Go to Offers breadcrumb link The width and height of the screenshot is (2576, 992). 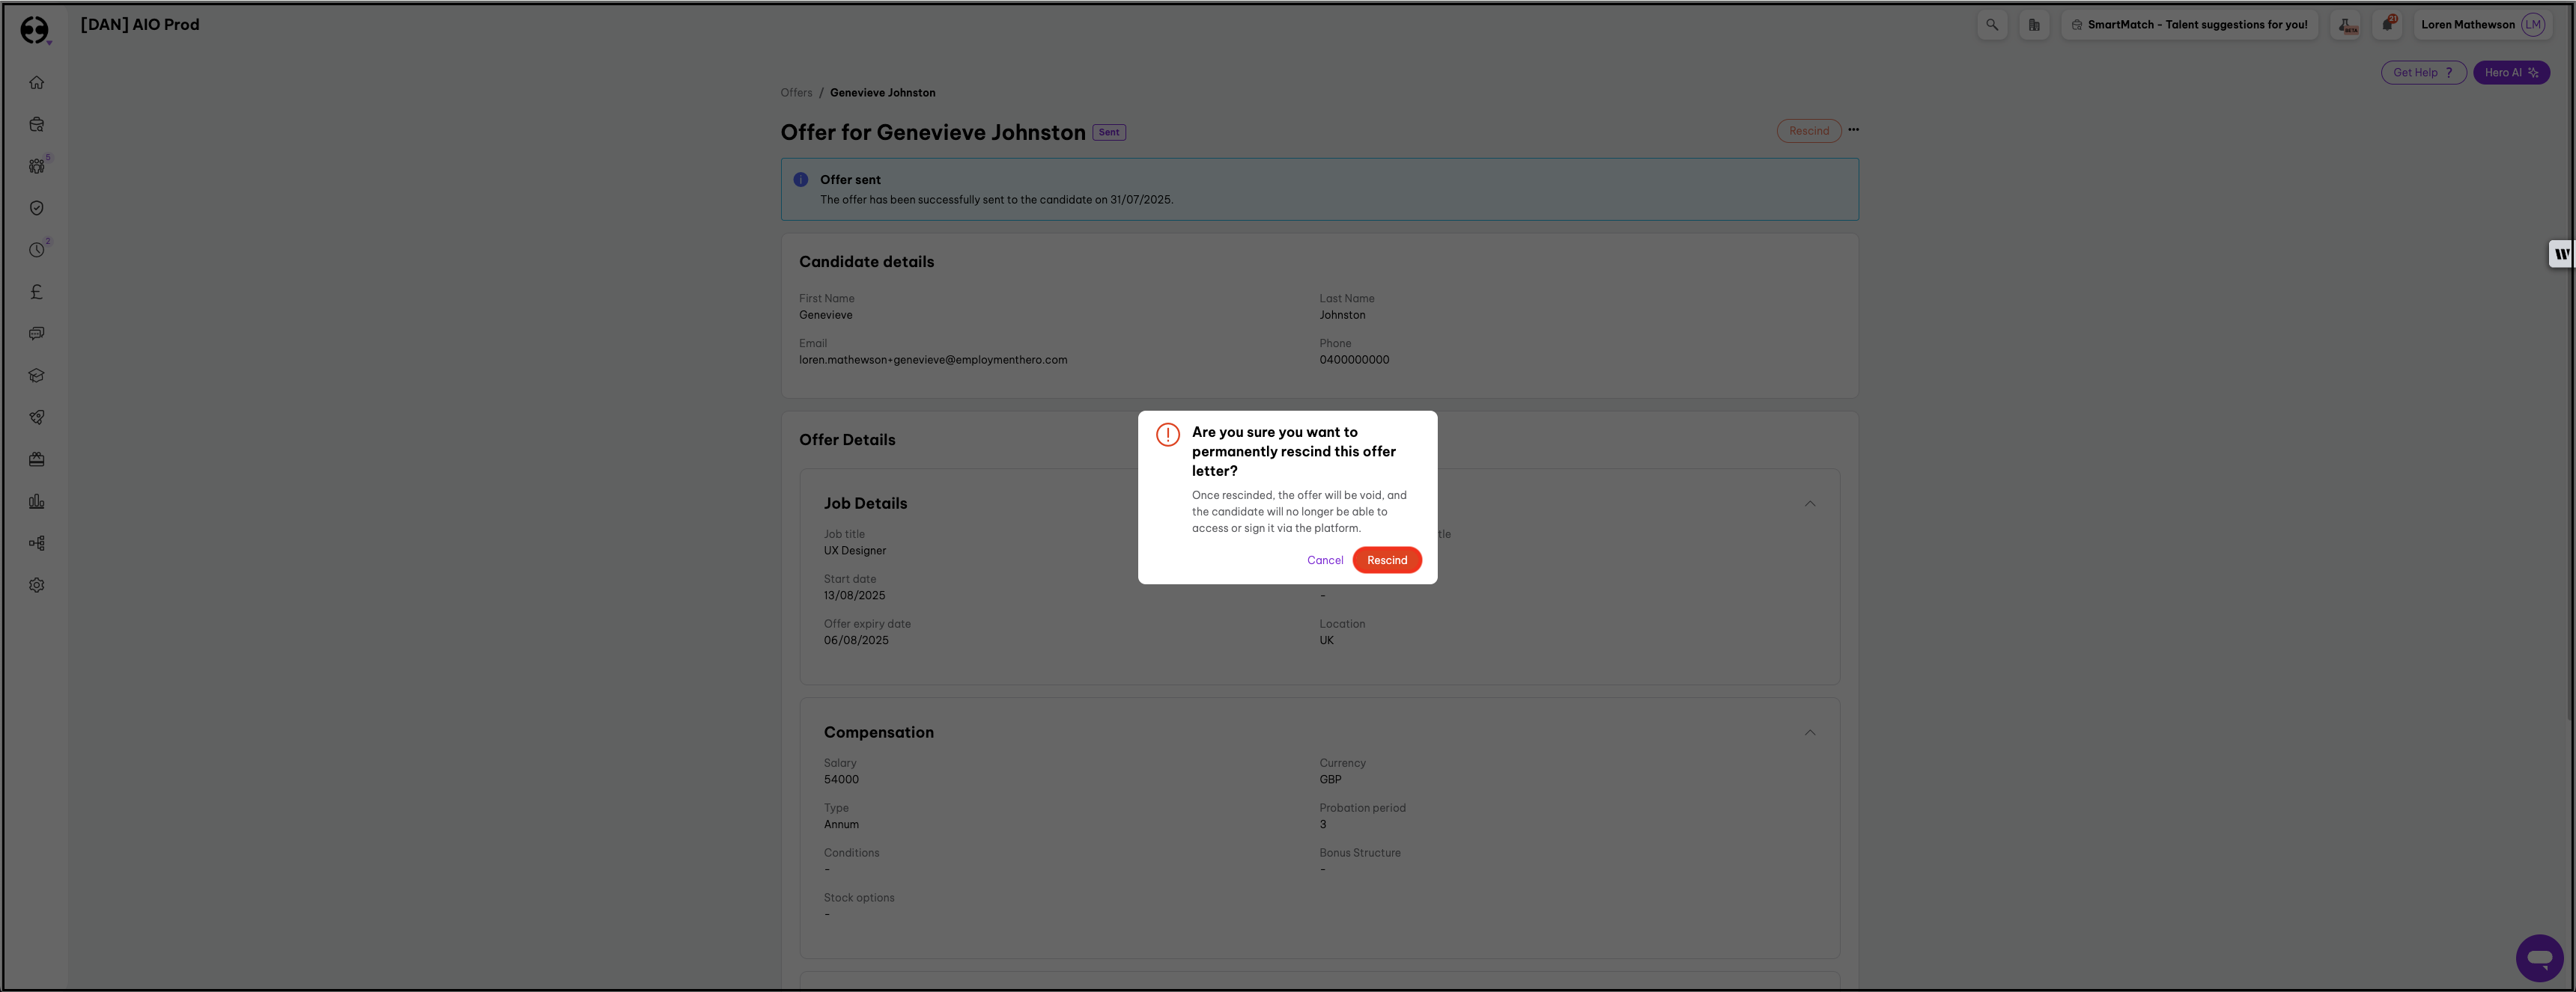point(796,93)
